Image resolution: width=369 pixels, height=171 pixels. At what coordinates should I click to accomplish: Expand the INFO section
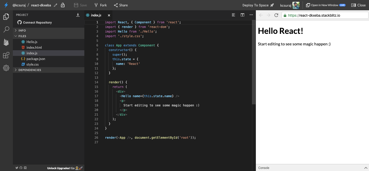(49, 31)
